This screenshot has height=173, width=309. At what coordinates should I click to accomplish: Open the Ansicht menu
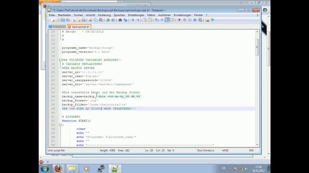click(90, 15)
